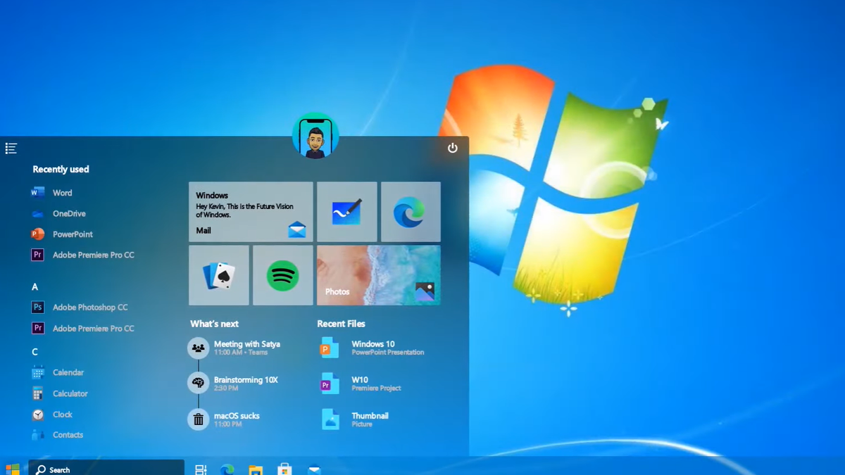Open the Meeting with Satya event
This screenshot has height=475, width=845.
(x=234, y=348)
